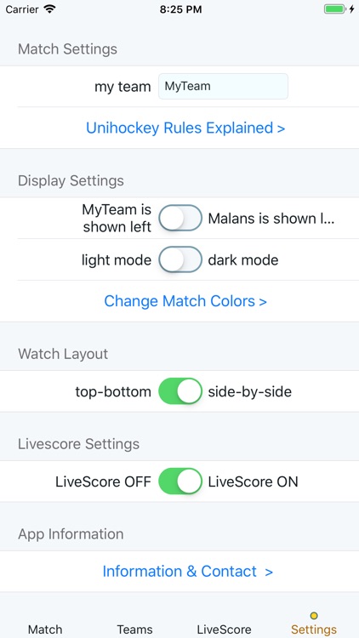Viewport: 359px width, 638px height.
Task: Edit the my team name field
Action: [223, 86]
